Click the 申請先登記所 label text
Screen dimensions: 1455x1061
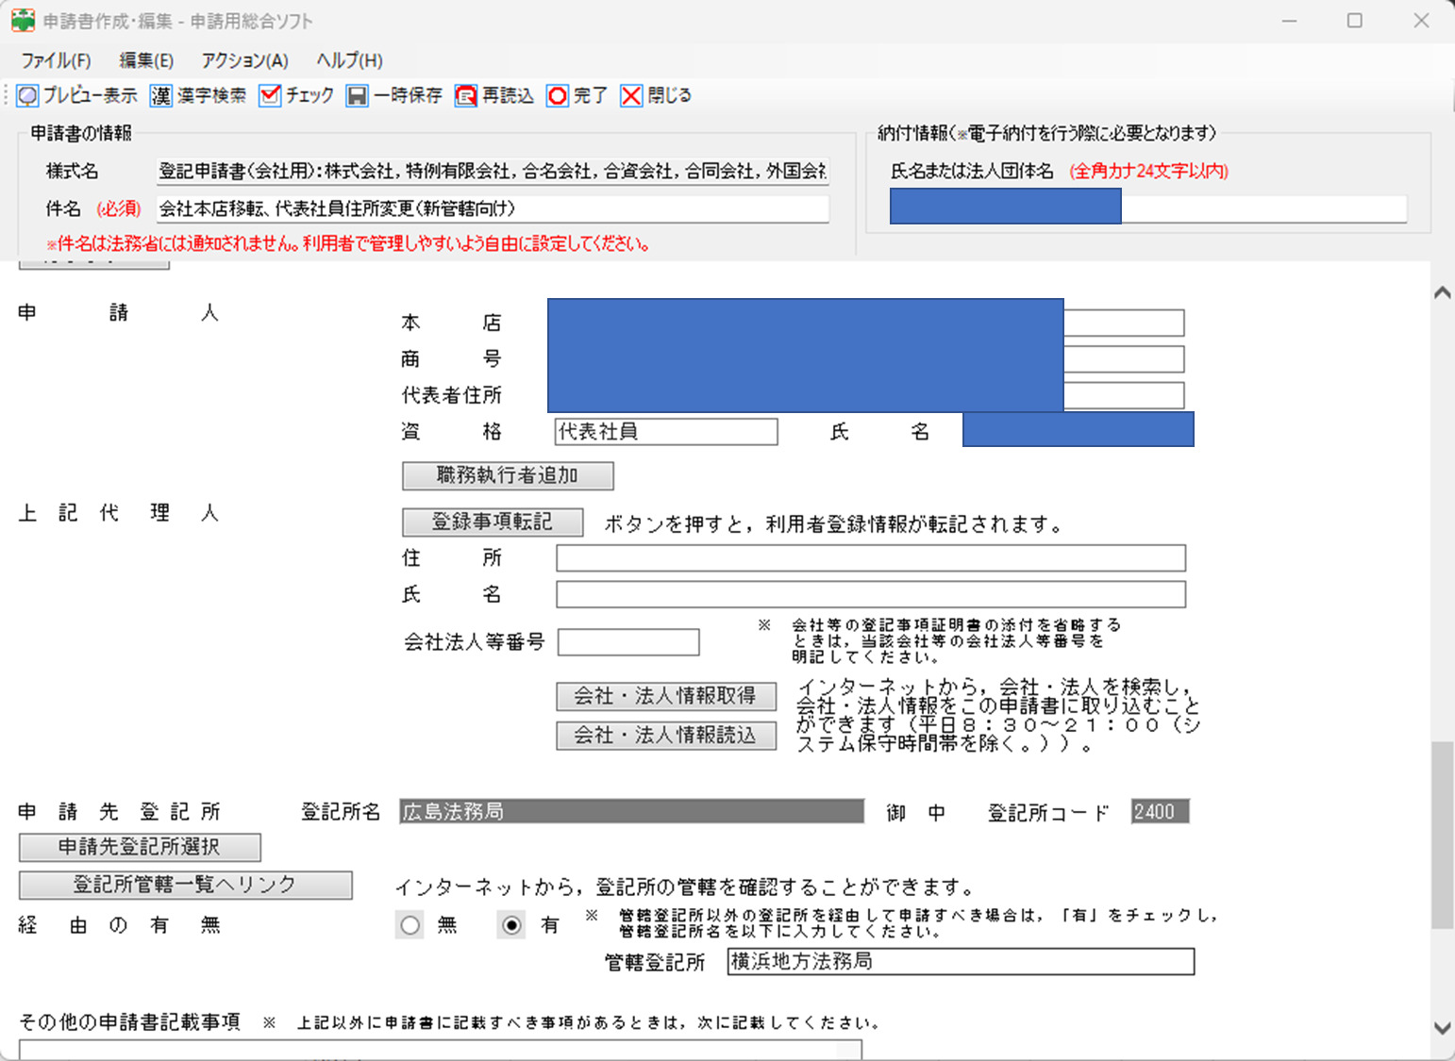[x=119, y=812]
